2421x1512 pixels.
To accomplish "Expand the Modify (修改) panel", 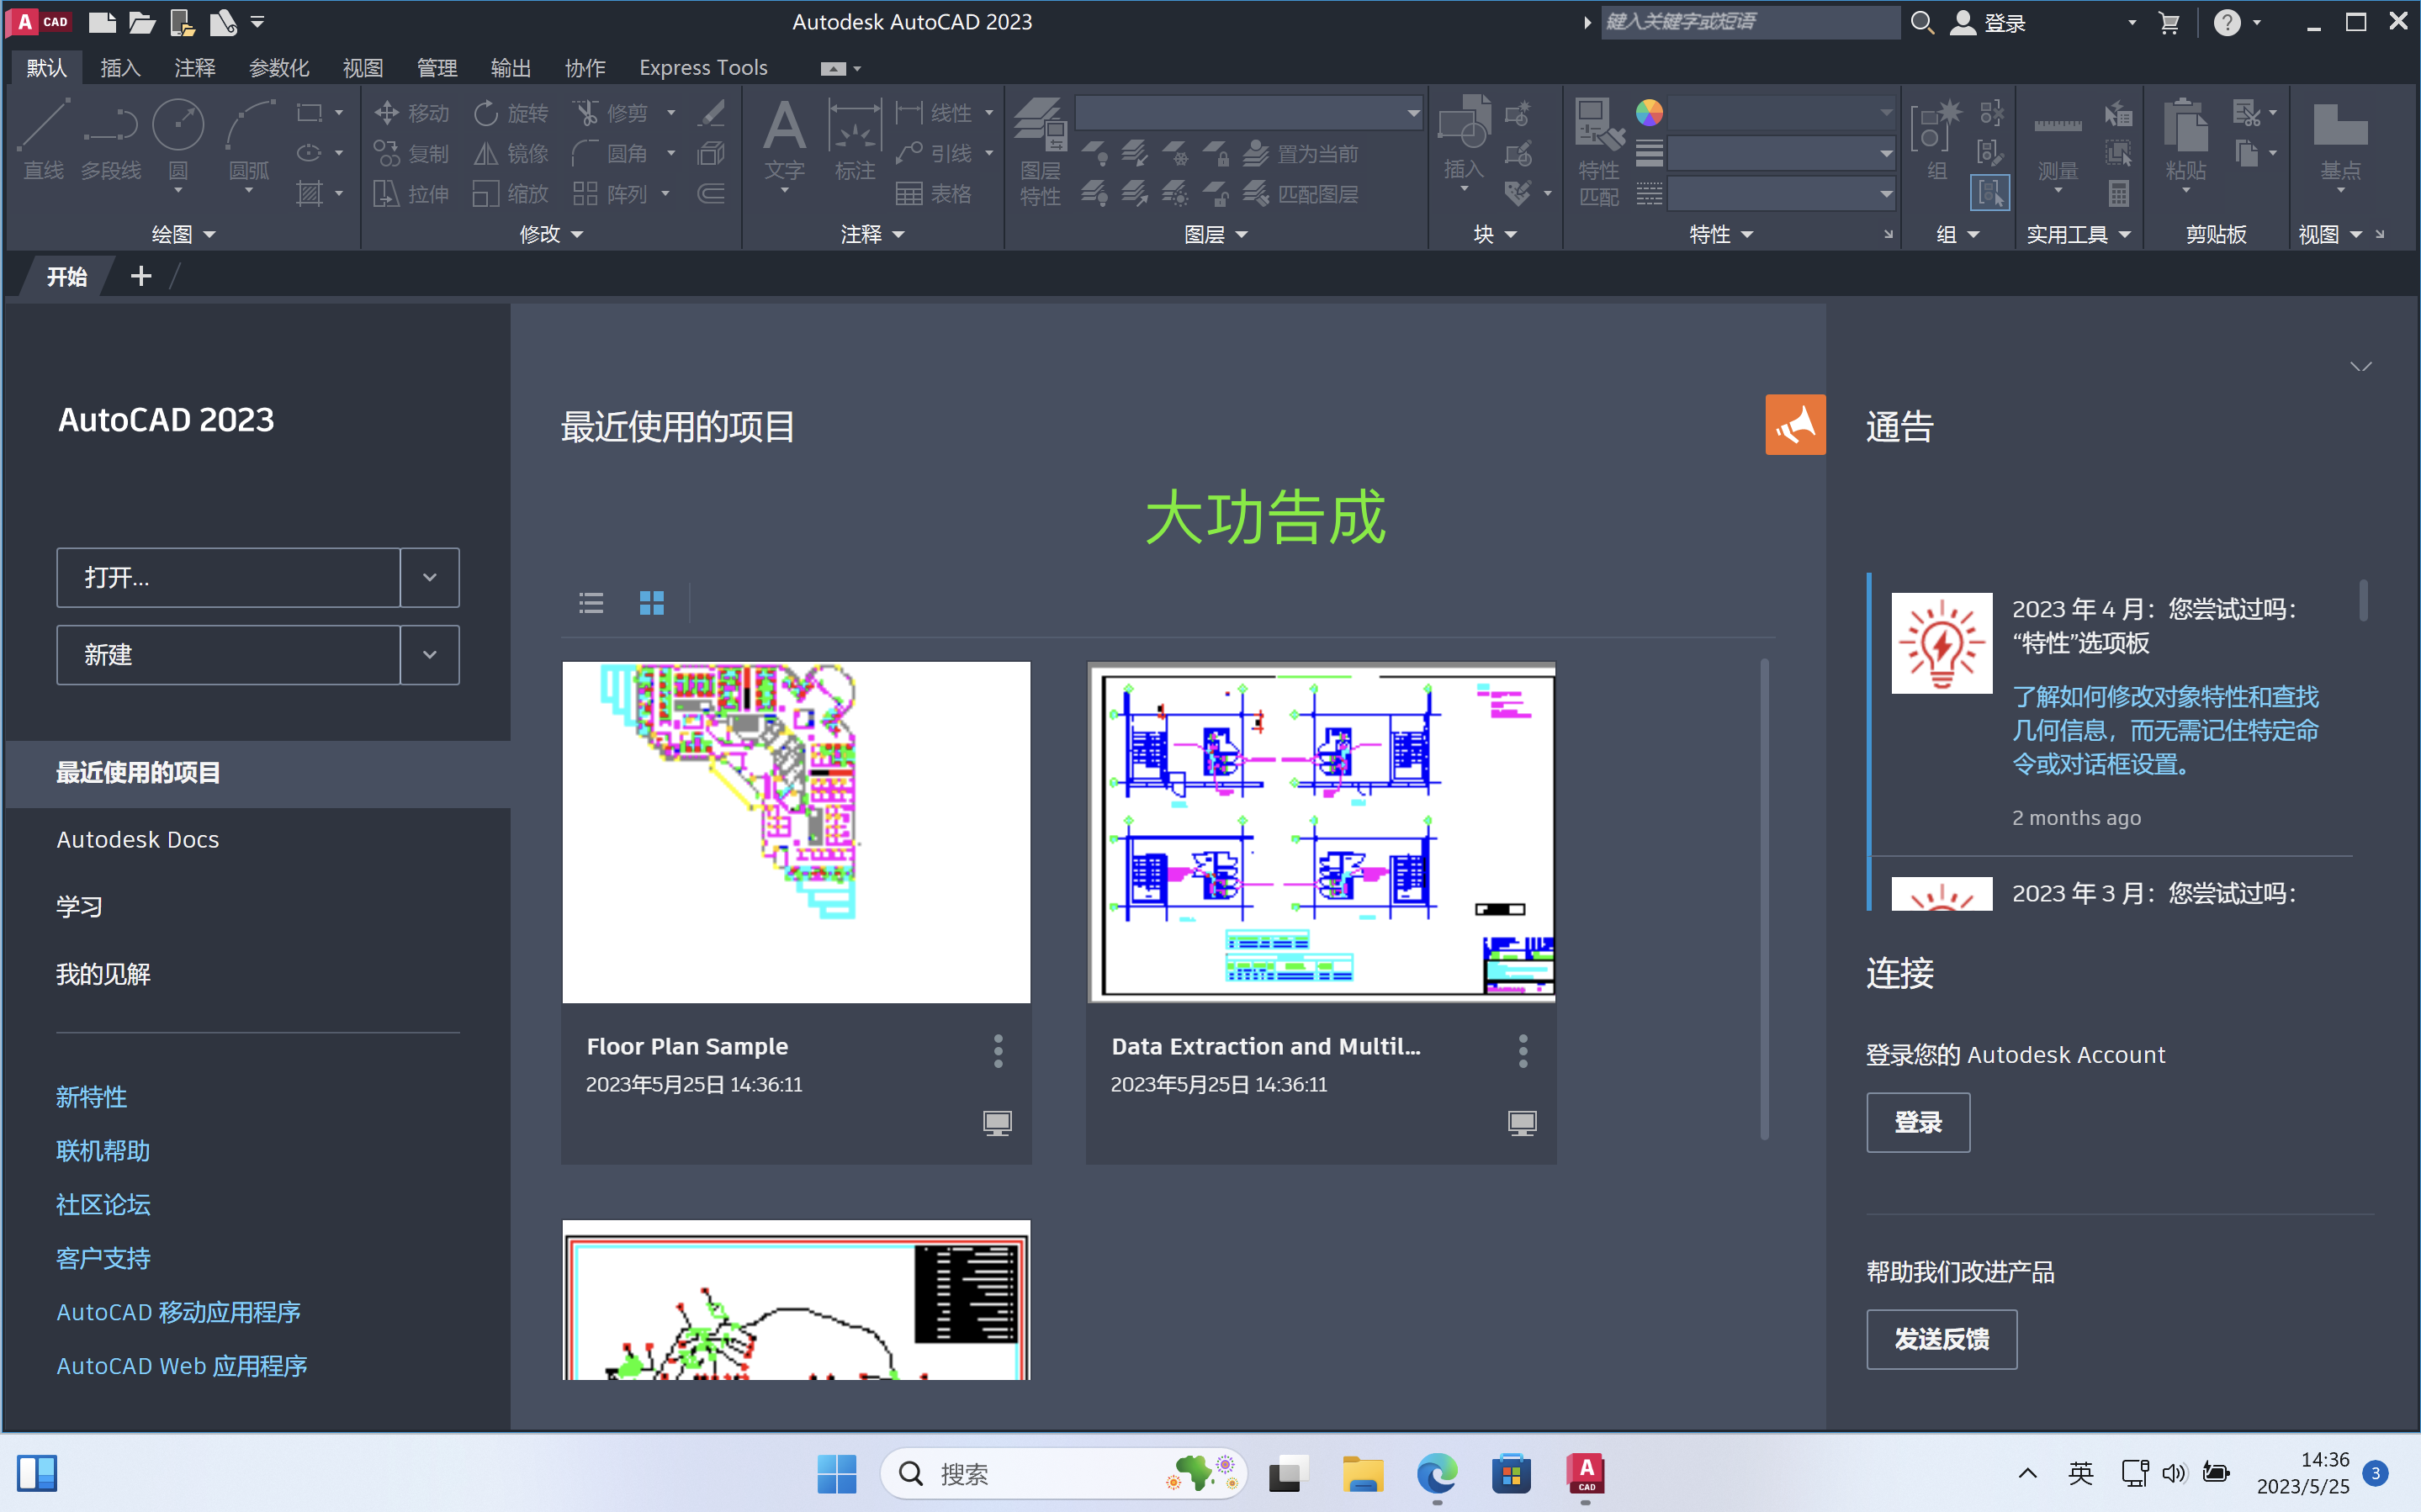I will point(551,234).
